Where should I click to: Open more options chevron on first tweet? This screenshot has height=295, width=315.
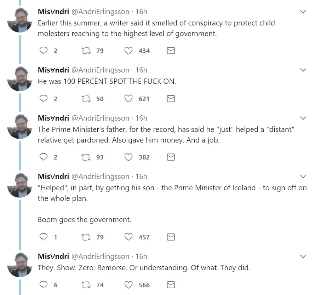(303, 12)
